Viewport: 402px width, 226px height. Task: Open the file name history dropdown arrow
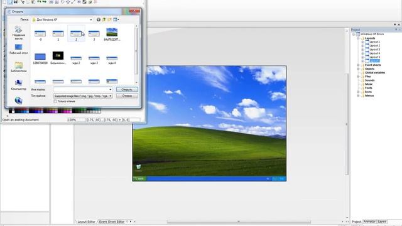coord(111,89)
